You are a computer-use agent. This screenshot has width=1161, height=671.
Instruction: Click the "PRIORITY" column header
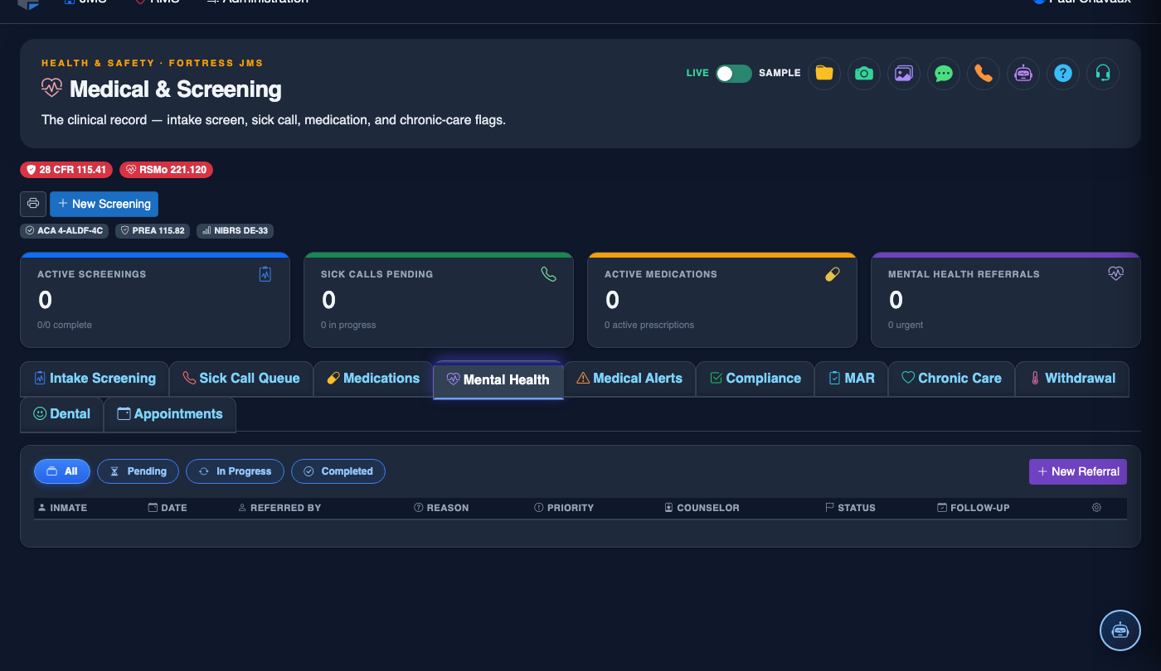564,508
